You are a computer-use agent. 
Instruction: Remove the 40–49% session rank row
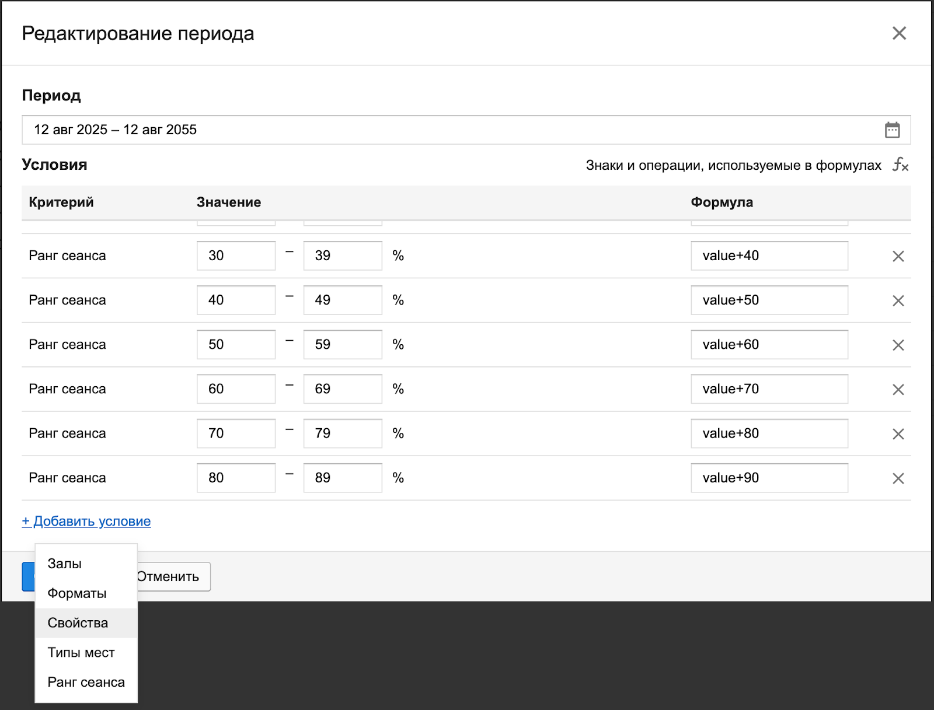point(898,300)
